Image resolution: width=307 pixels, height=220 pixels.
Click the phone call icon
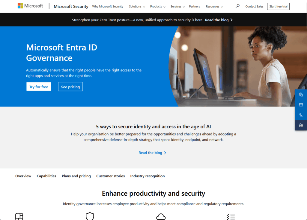301,115
